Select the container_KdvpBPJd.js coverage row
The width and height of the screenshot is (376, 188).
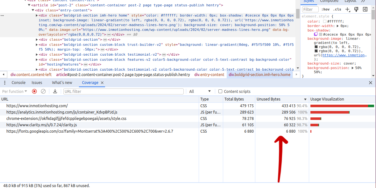click(x=188, y=112)
